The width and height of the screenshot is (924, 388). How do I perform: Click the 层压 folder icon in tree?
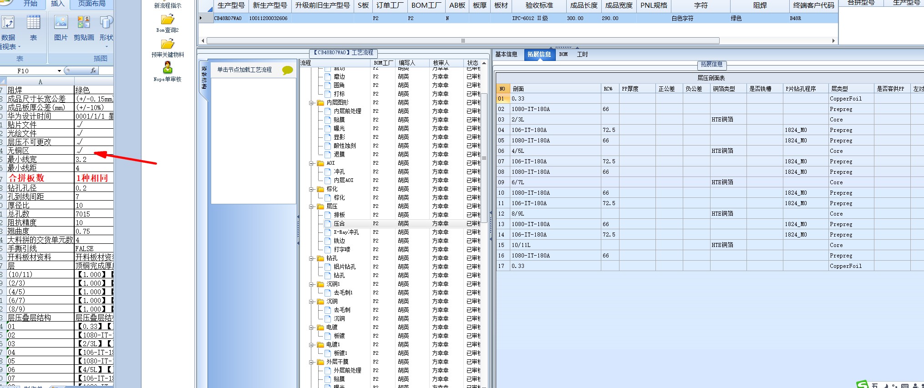320,207
